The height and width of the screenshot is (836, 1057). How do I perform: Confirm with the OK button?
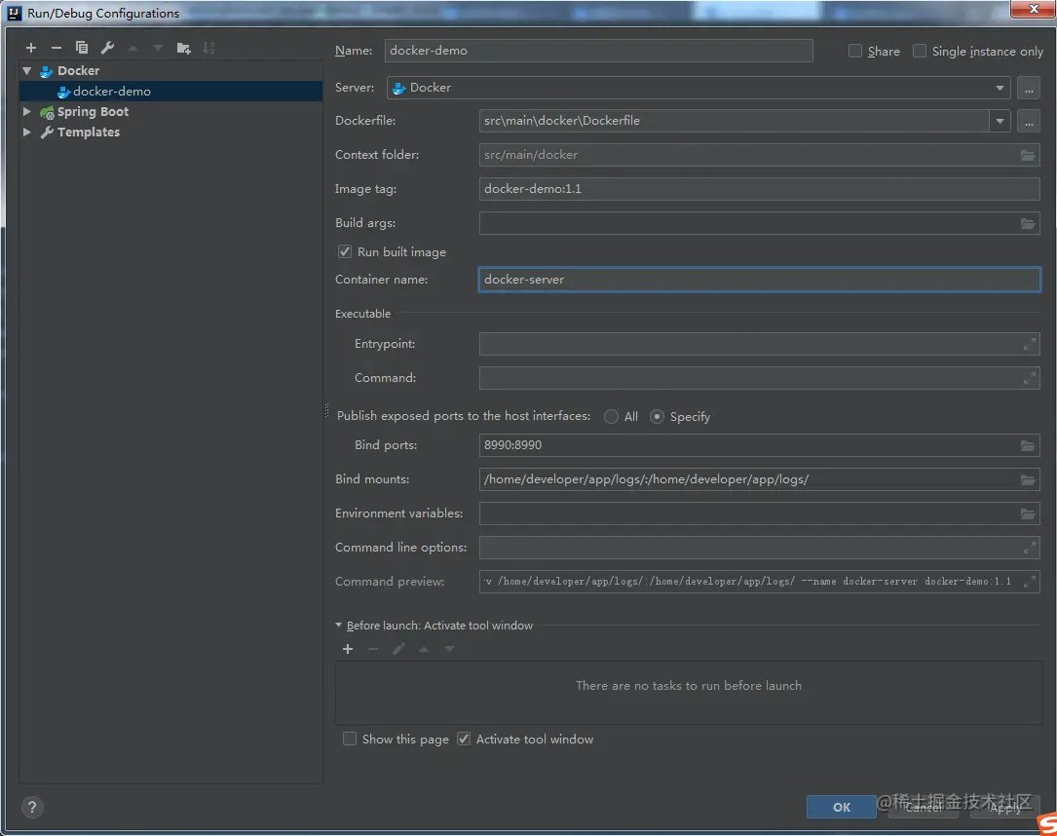pos(842,807)
